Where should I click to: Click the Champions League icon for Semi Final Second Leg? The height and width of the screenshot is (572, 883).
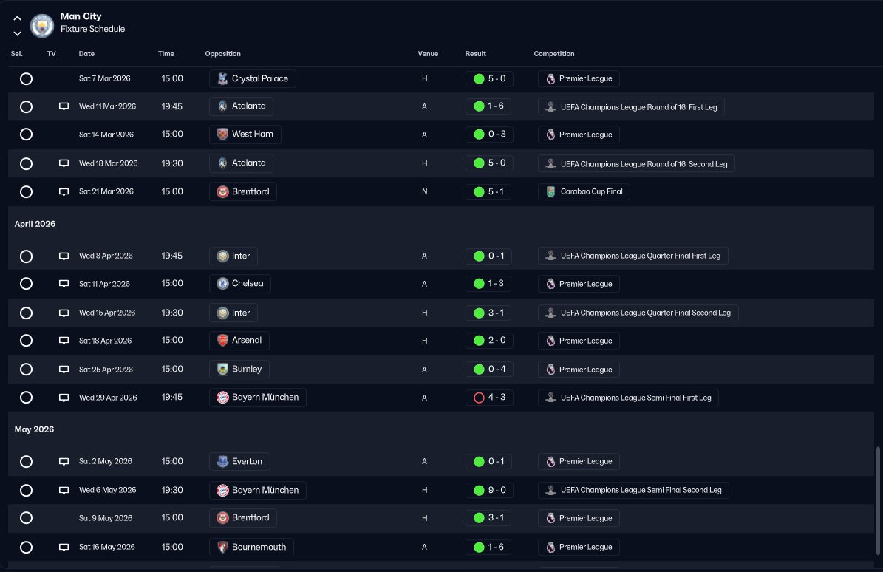click(x=550, y=490)
